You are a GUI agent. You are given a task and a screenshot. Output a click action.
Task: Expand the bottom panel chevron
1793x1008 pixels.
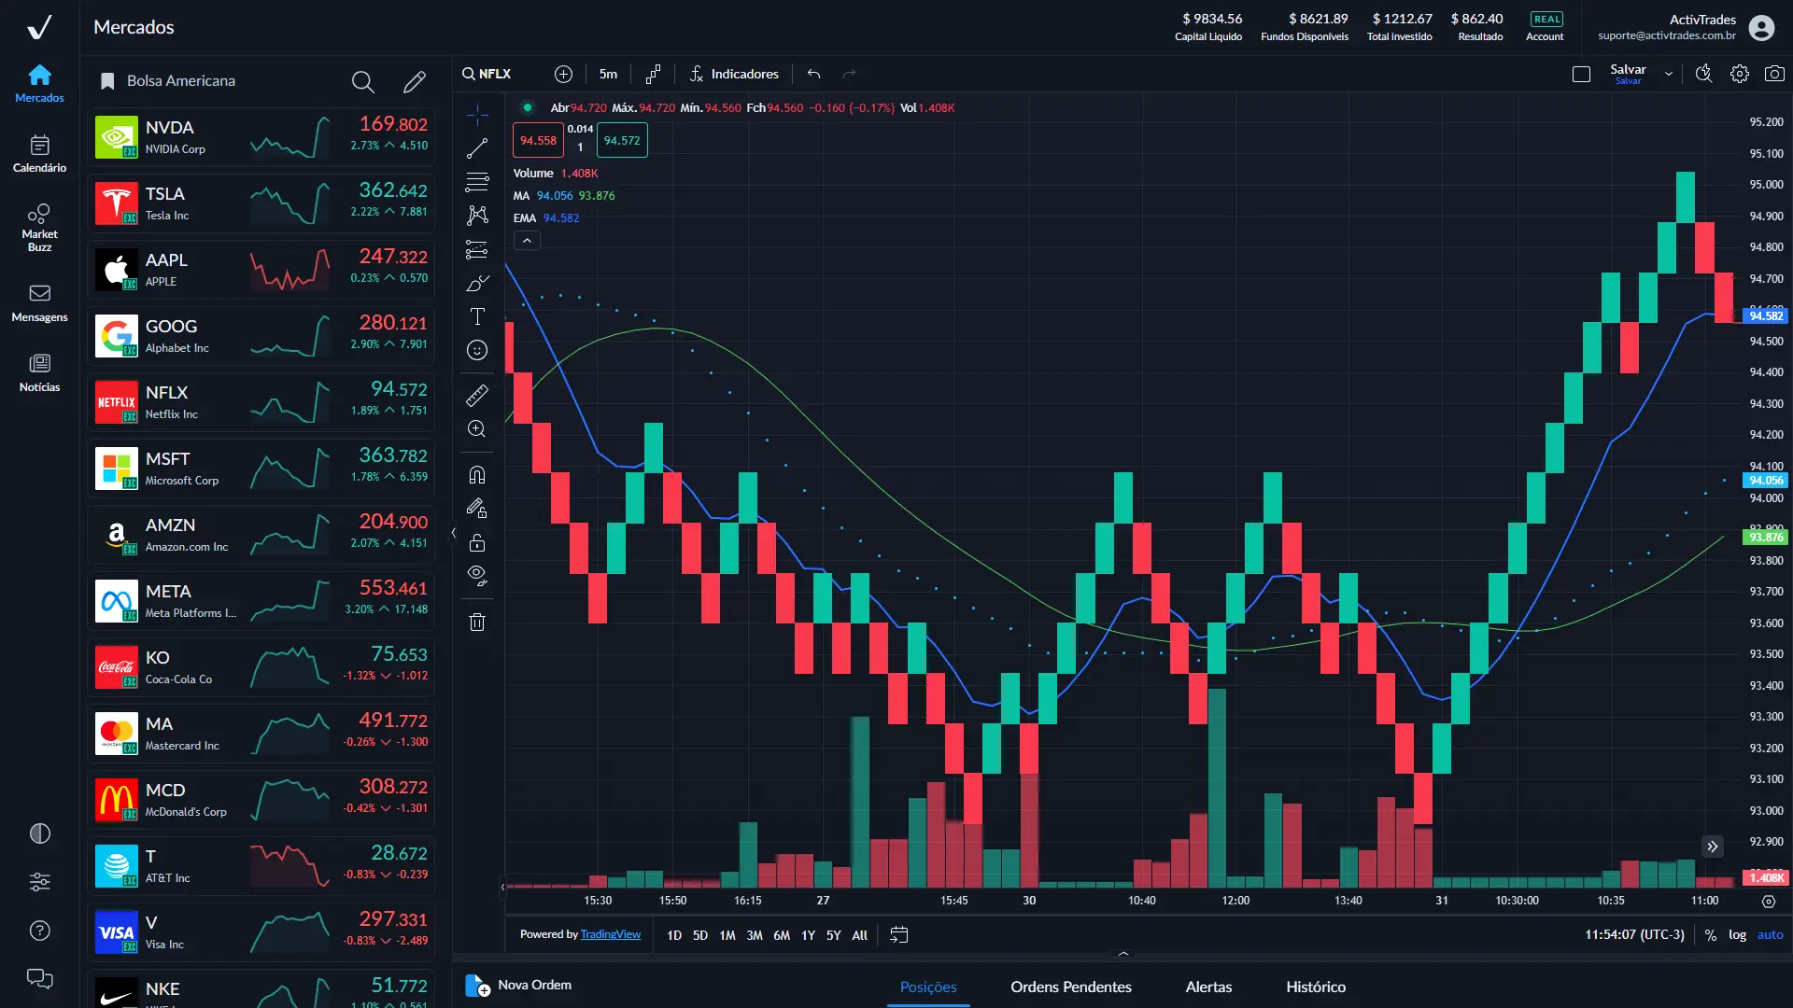coord(1123,954)
